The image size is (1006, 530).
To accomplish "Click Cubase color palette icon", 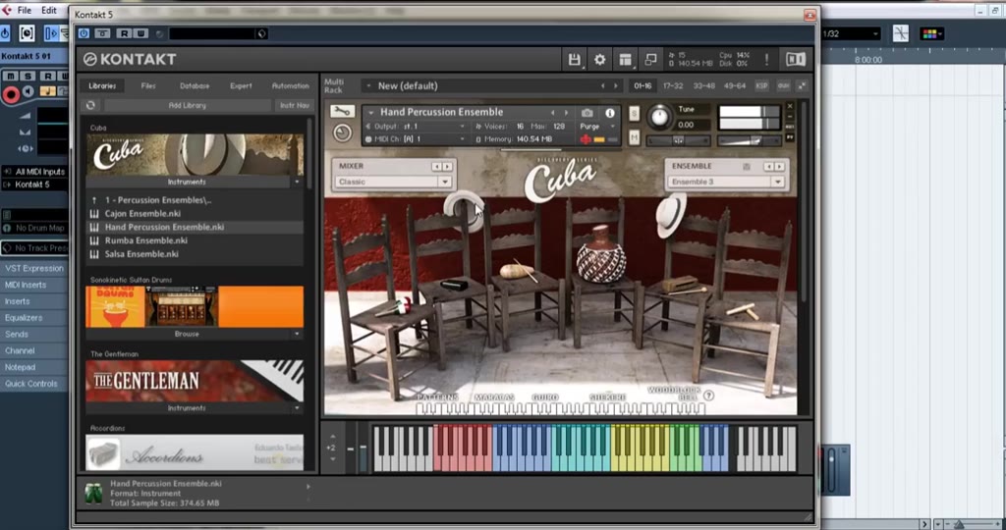I will click(931, 34).
